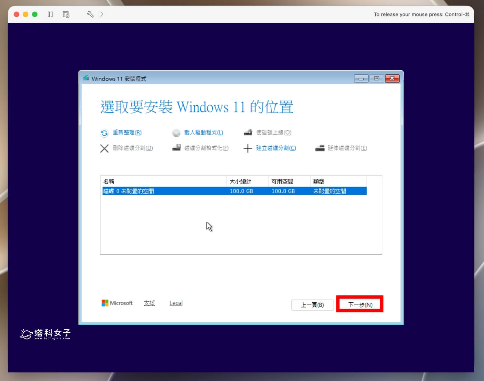Click the format partition drive icon
Screen dimensions: 484x381
tap(176, 148)
